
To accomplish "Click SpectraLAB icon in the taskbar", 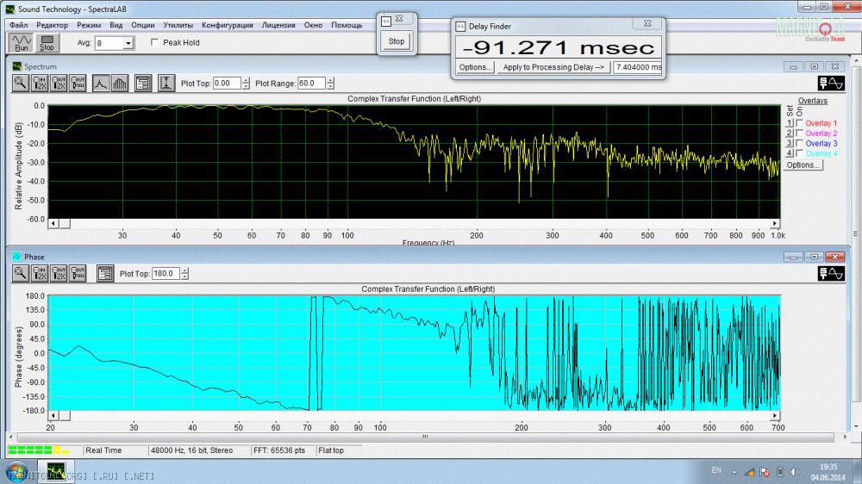I will pos(55,471).
